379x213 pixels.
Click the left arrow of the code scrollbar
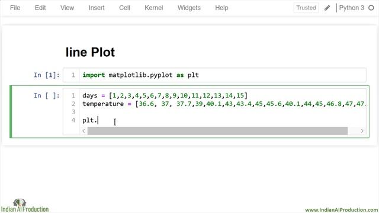pos(83,131)
